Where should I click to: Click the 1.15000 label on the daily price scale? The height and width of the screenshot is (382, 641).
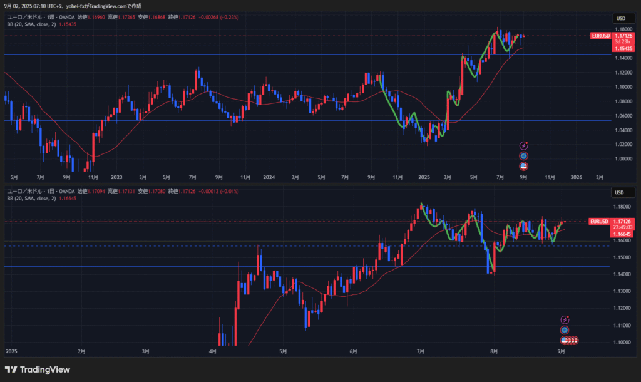(x=622, y=257)
